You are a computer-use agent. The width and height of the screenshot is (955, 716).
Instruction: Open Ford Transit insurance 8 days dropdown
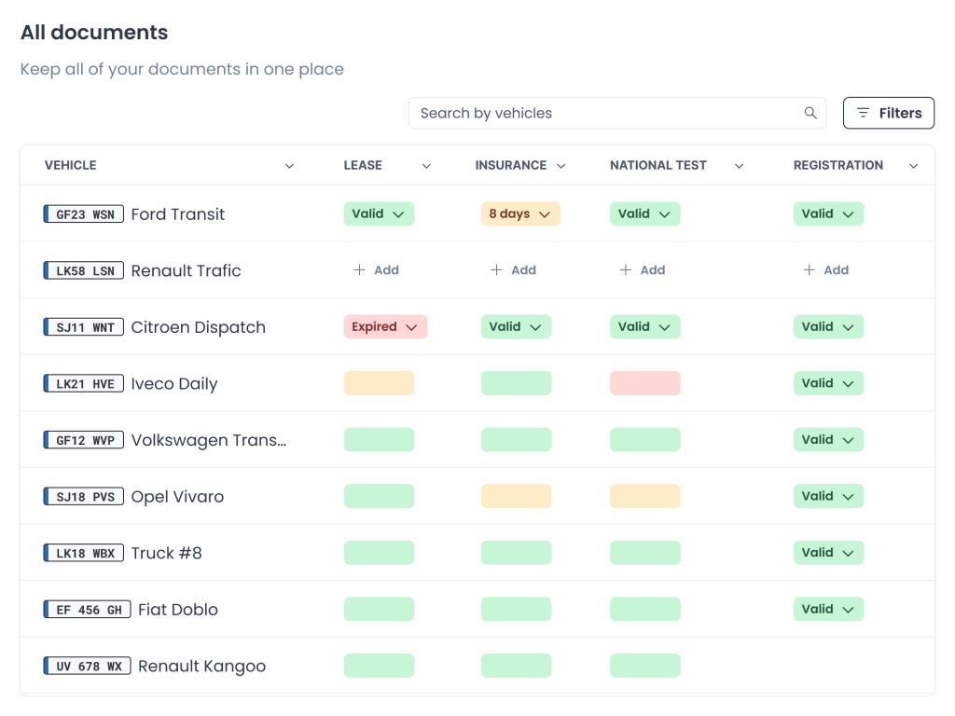[520, 214]
